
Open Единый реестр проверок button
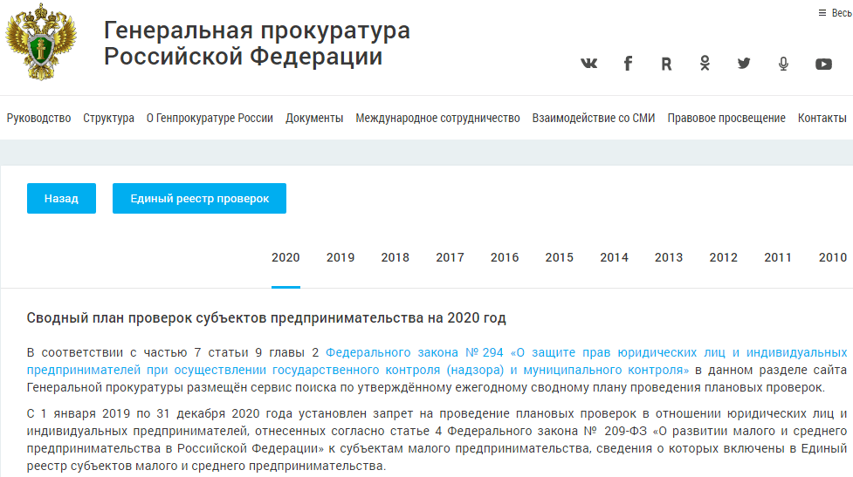tap(199, 198)
